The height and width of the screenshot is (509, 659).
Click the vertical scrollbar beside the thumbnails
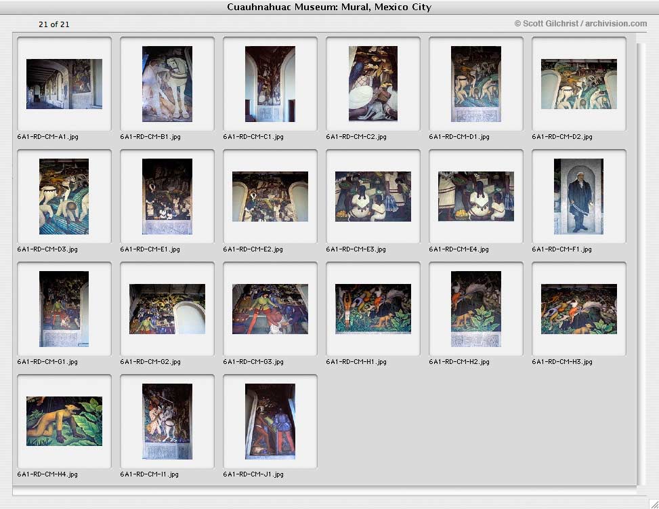pos(641,263)
